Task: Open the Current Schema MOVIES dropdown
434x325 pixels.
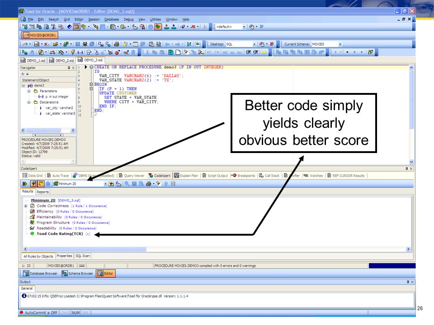Action: (x=340, y=44)
